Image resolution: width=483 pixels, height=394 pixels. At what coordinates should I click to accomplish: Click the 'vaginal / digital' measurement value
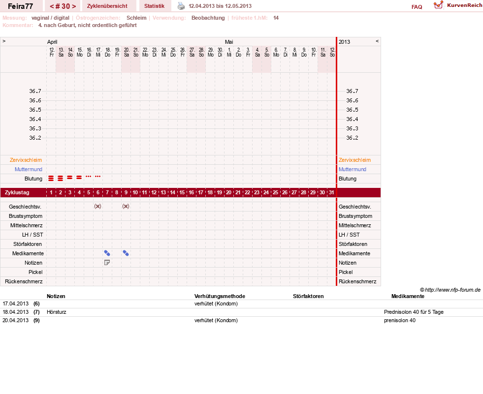click(50, 18)
